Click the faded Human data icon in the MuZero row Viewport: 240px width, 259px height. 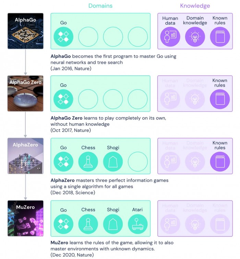(x=170, y=224)
